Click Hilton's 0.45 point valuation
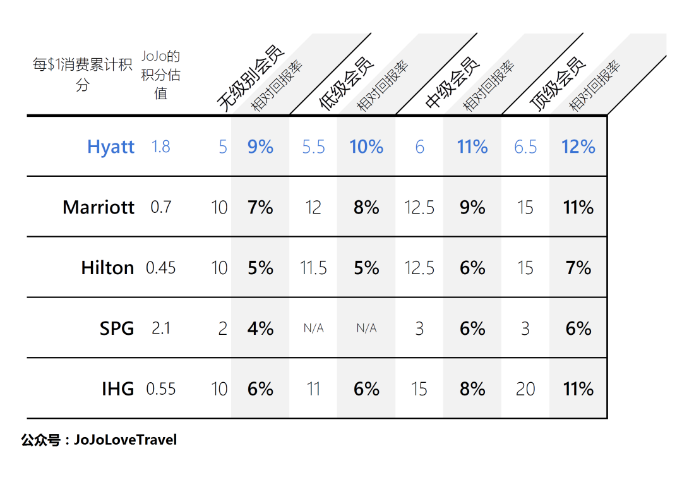Viewport: 682px width, 482px height. (161, 268)
